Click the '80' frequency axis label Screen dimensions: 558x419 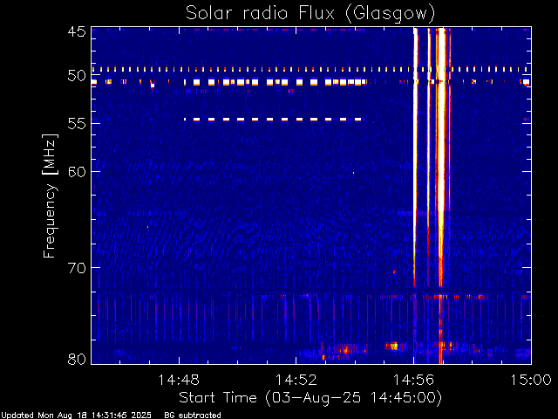coord(77,359)
